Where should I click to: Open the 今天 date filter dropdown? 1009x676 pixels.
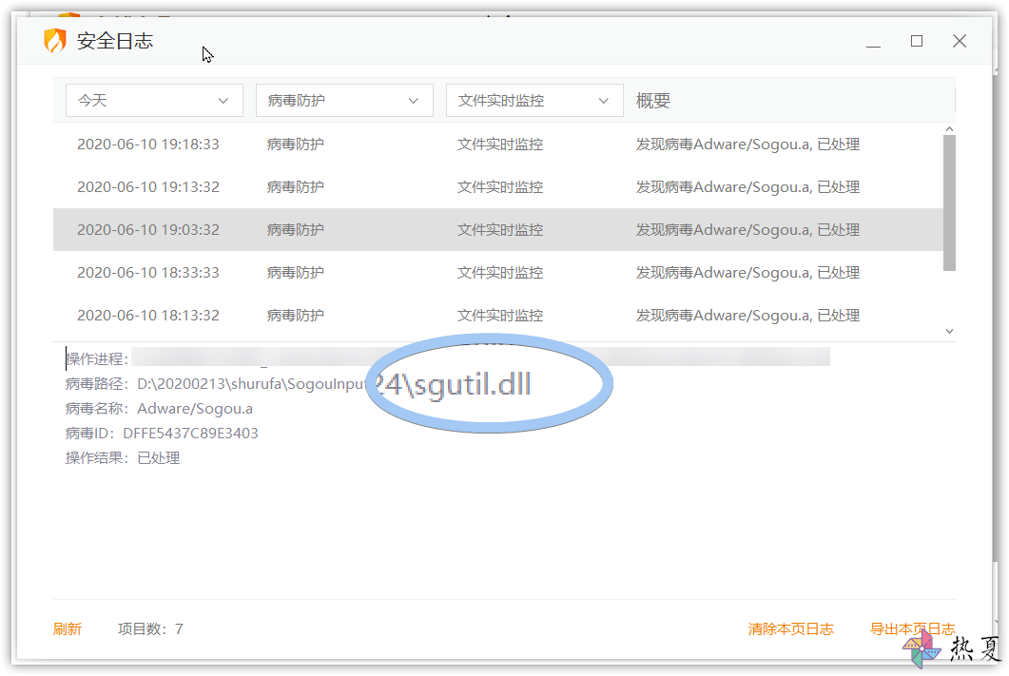click(154, 101)
